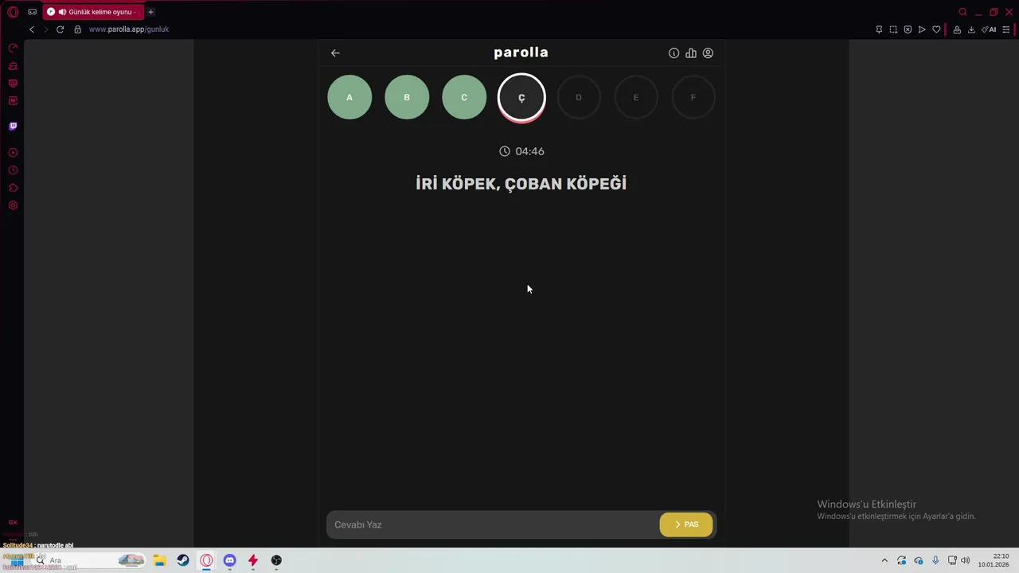Select completed letter A circle

pyautogui.click(x=349, y=97)
